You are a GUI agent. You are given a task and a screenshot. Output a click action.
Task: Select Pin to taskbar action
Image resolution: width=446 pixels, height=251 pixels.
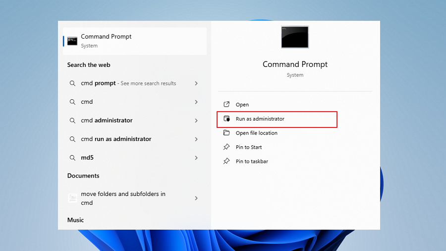pyautogui.click(x=252, y=161)
